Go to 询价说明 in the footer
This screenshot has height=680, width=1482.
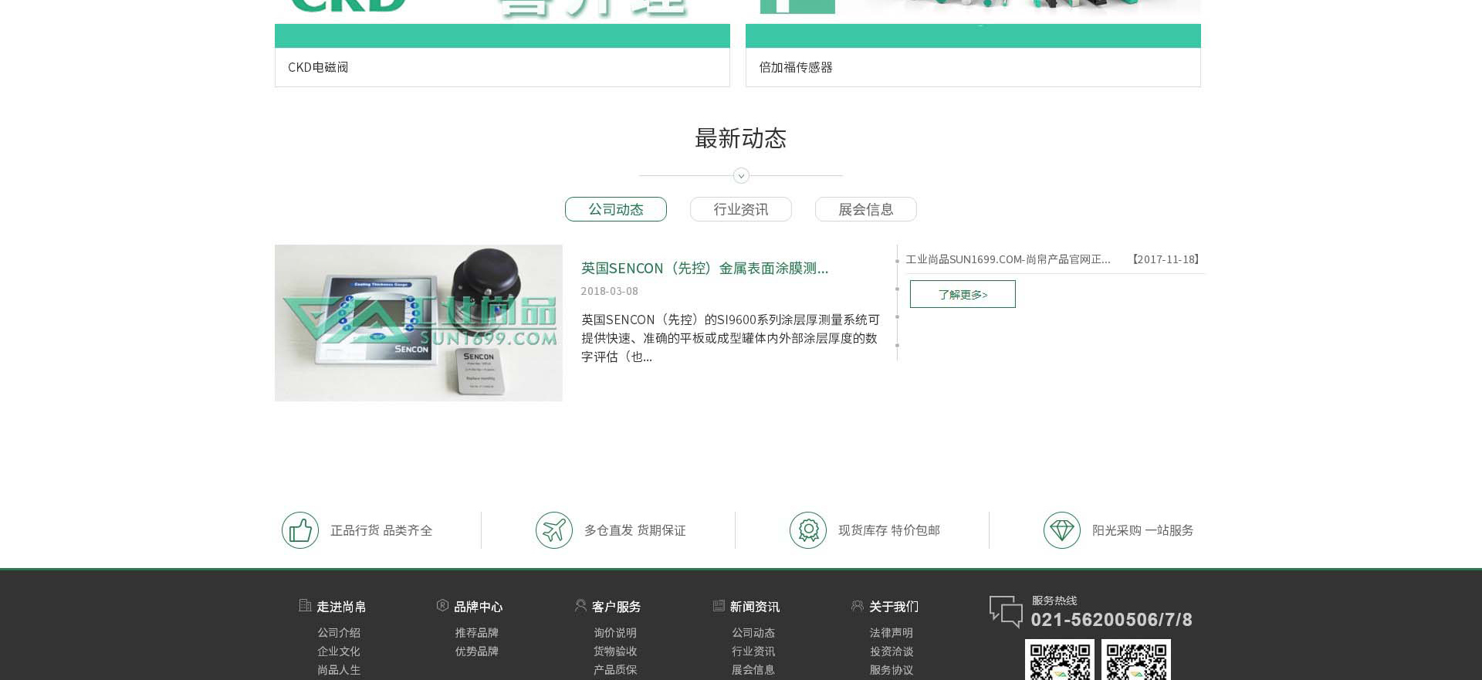pyautogui.click(x=615, y=632)
